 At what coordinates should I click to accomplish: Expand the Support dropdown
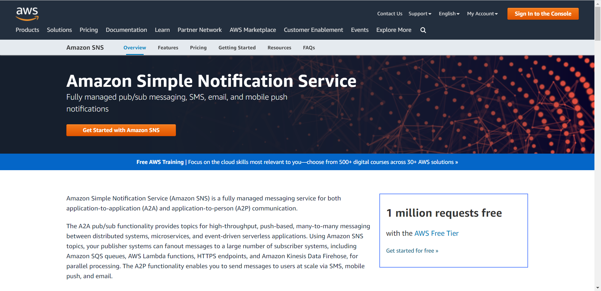420,14
